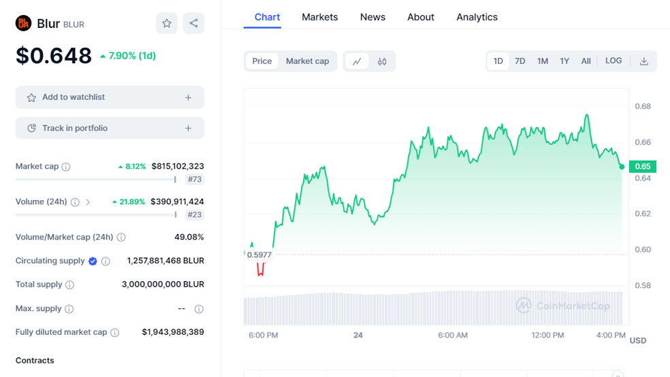Click the download chart data icon
This screenshot has height=377, width=670.
643,61
